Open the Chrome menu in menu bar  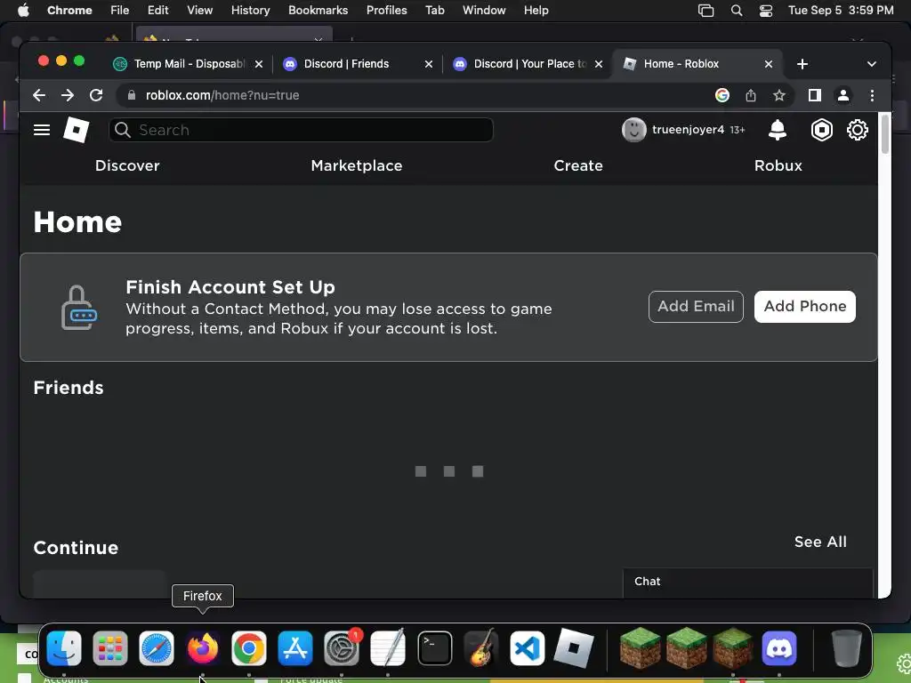click(69, 11)
